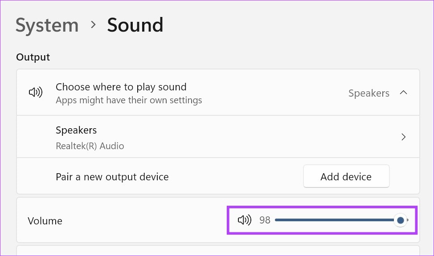Go back to System in the breadcrumb

pyautogui.click(x=47, y=25)
